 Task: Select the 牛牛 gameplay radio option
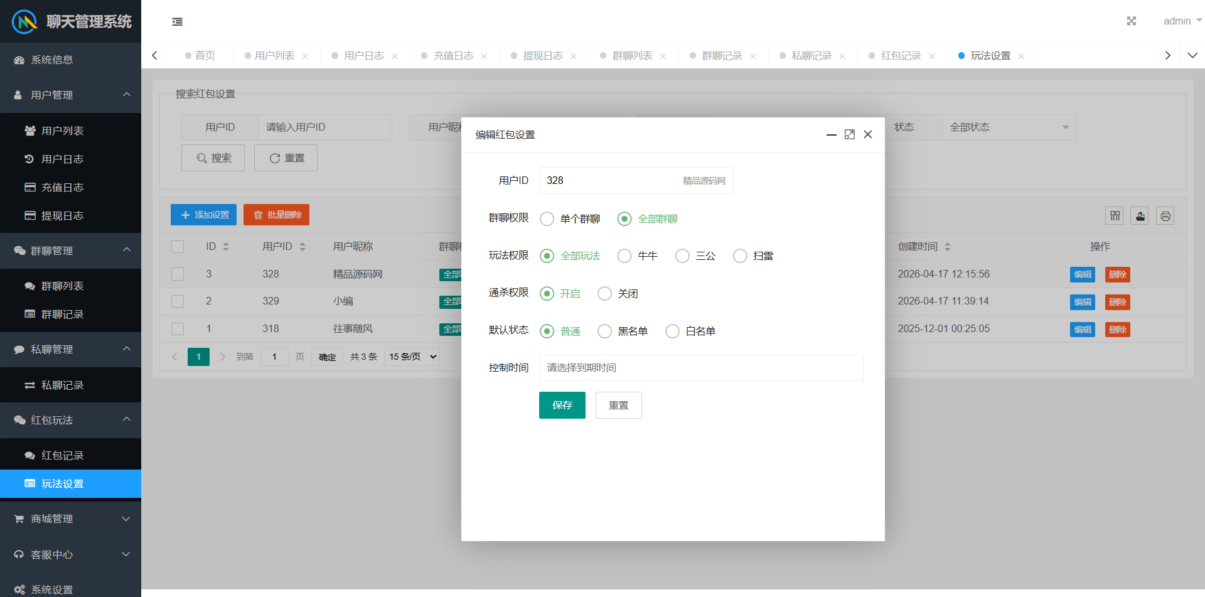pyautogui.click(x=624, y=256)
